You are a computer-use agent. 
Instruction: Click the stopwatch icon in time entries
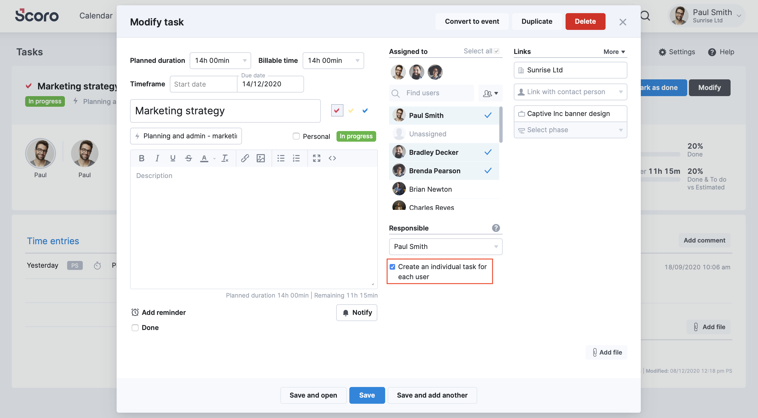pyautogui.click(x=97, y=265)
